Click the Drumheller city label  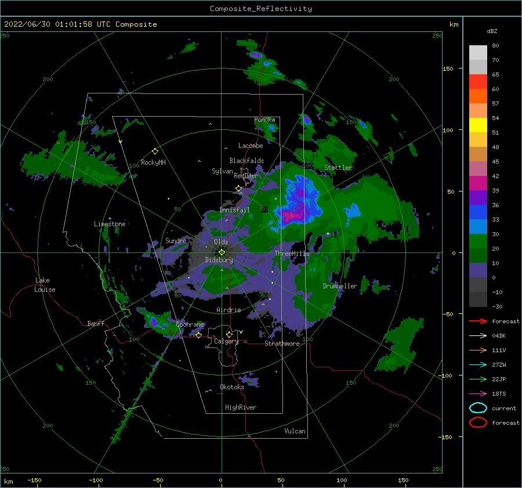coord(340,286)
